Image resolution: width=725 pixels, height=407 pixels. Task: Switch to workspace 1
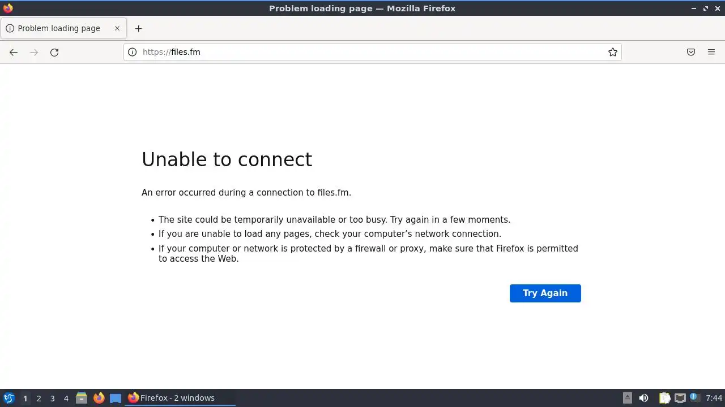(25, 398)
